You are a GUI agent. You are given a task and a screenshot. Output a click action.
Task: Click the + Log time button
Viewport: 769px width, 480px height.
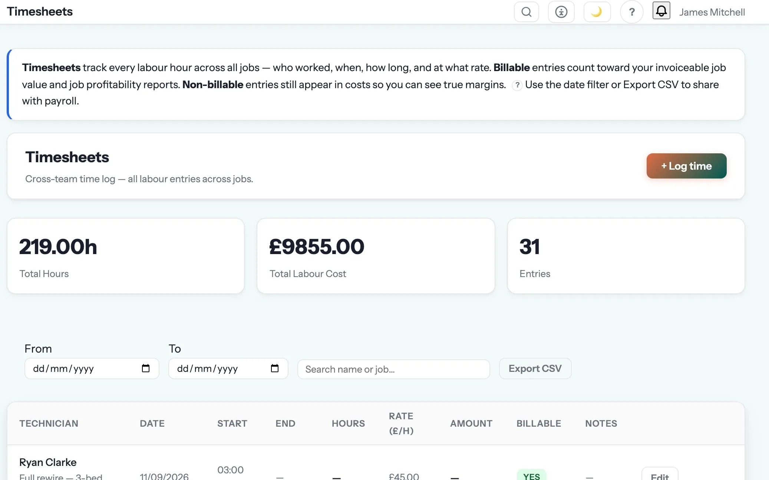pos(687,166)
